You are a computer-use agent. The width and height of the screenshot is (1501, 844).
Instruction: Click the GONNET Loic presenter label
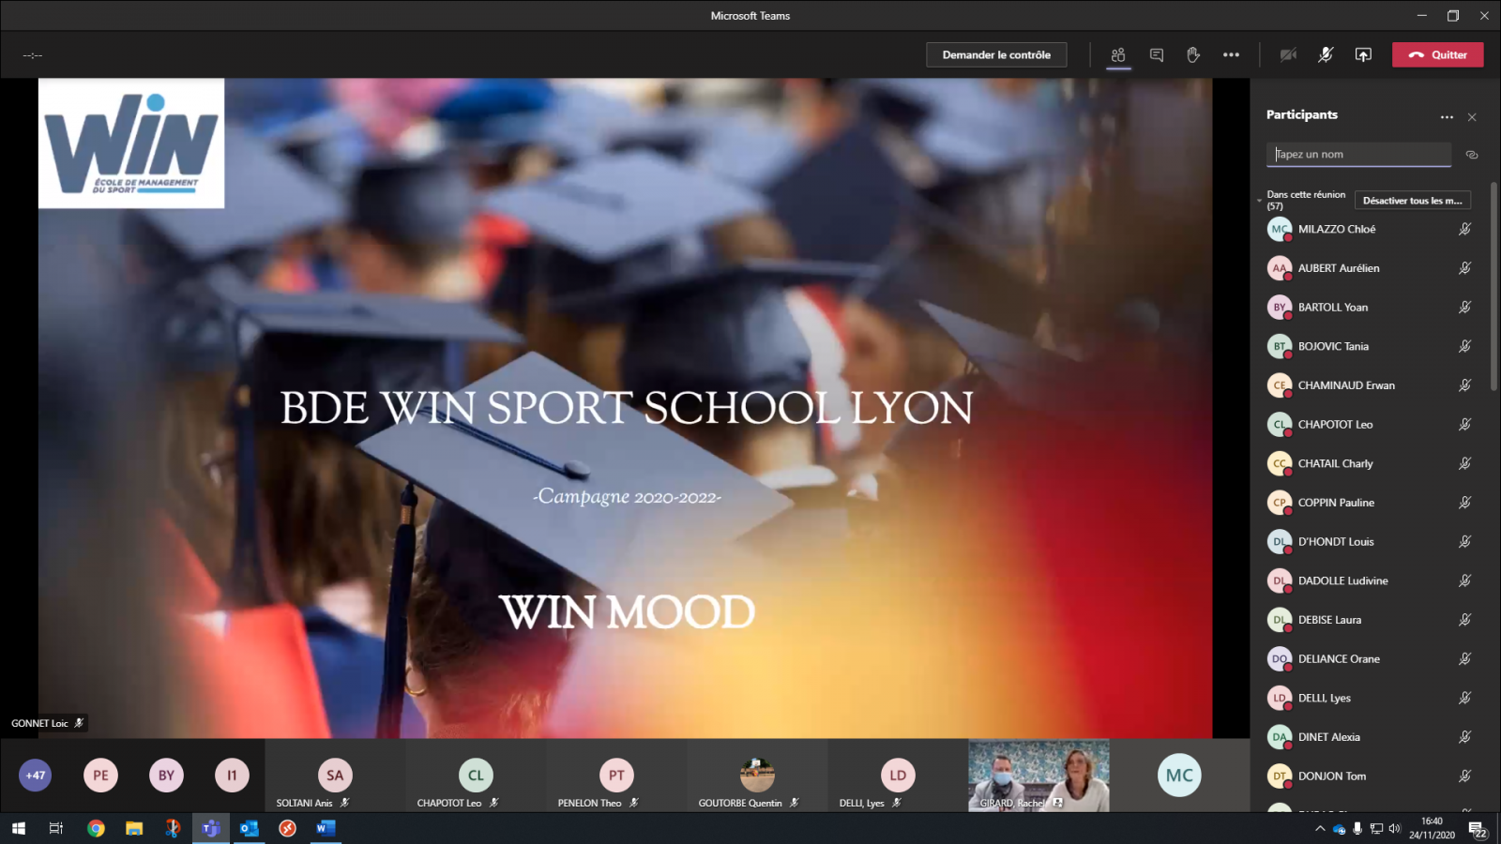click(47, 723)
